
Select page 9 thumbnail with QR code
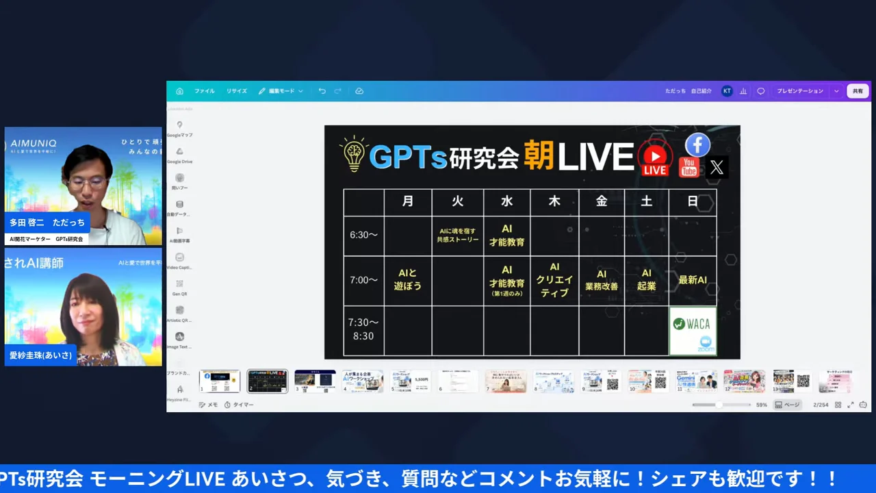point(602,381)
